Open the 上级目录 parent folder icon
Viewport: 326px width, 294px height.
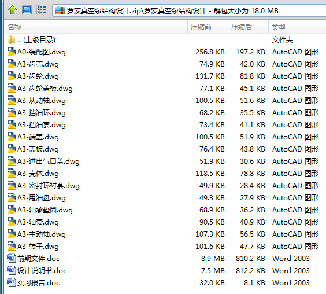click(x=11, y=39)
